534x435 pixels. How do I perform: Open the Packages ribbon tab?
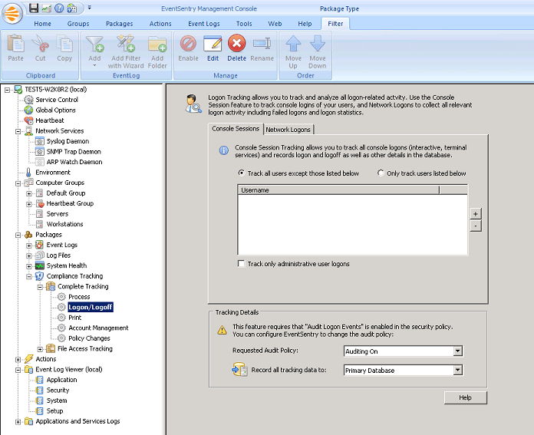[119, 24]
